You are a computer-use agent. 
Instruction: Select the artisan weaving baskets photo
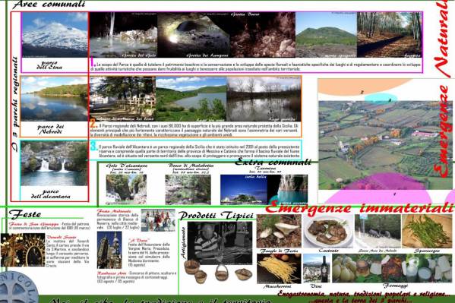point(220,243)
